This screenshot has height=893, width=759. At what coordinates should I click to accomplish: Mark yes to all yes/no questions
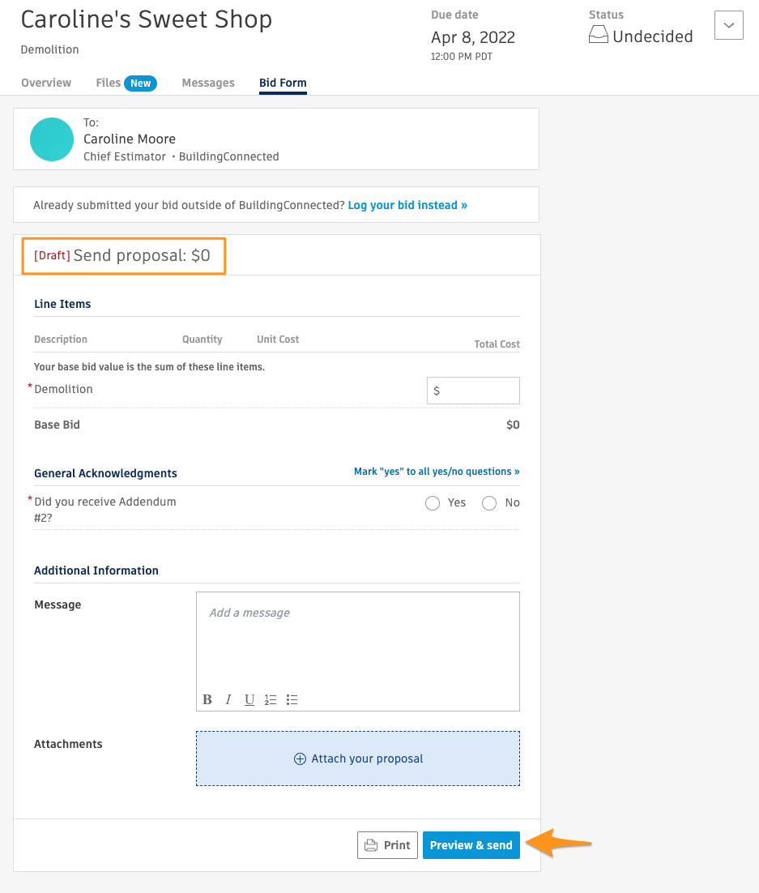437,472
